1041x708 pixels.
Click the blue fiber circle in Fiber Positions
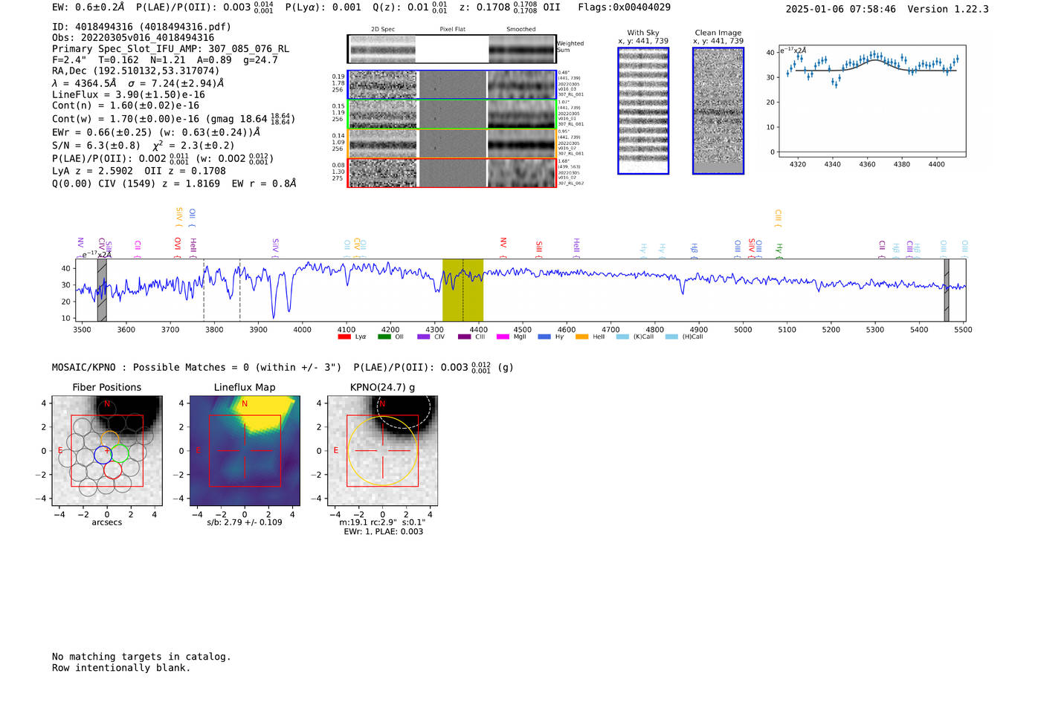tap(103, 455)
